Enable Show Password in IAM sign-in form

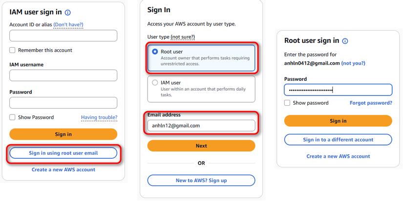pos(12,117)
